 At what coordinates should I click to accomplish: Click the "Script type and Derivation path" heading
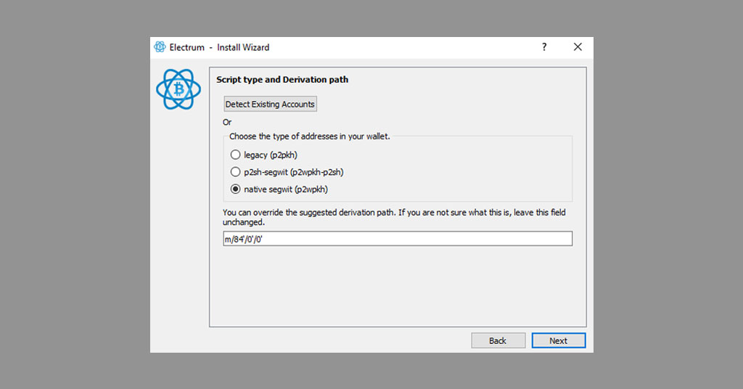pyautogui.click(x=282, y=80)
